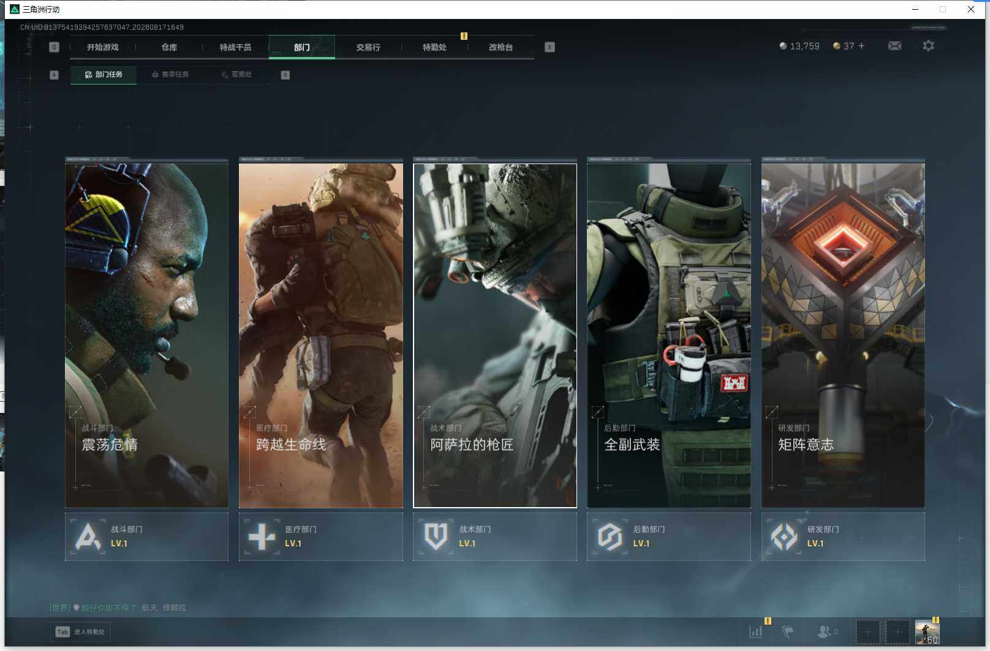Click the first empty squad slot plus
Screen dimensions: 990x651
tap(867, 632)
